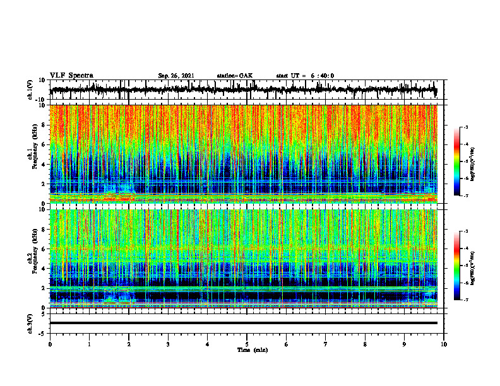Image resolution: width=500 pixels, height=386 pixels.
Task: Click the ch.3 panel "5" voltage tick label
Action: (x=44, y=314)
